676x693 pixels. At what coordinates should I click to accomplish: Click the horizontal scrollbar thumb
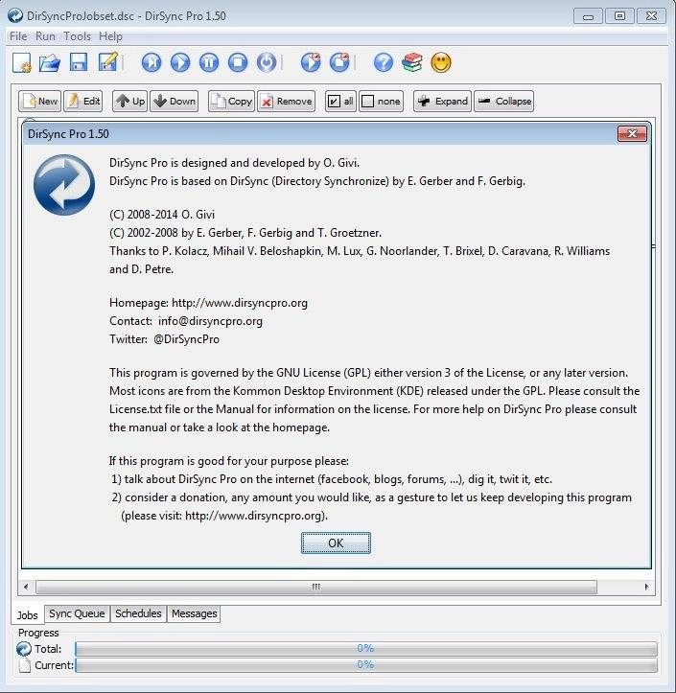(316, 587)
